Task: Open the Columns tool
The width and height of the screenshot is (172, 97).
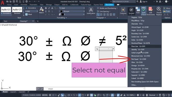Action: (x=123, y=11)
